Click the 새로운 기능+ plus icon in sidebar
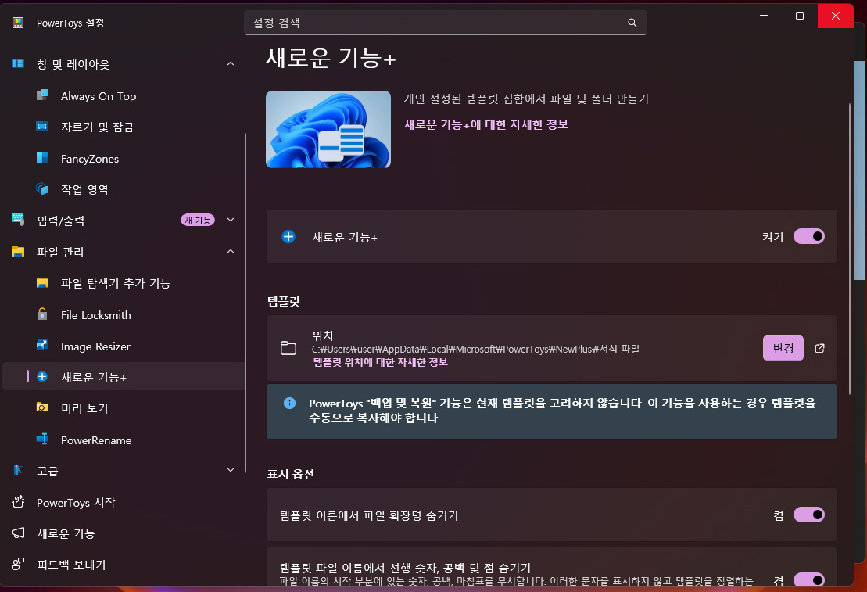 click(42, 376)
